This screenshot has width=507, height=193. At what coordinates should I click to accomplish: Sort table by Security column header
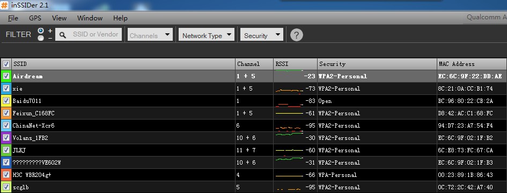[377, 64]
